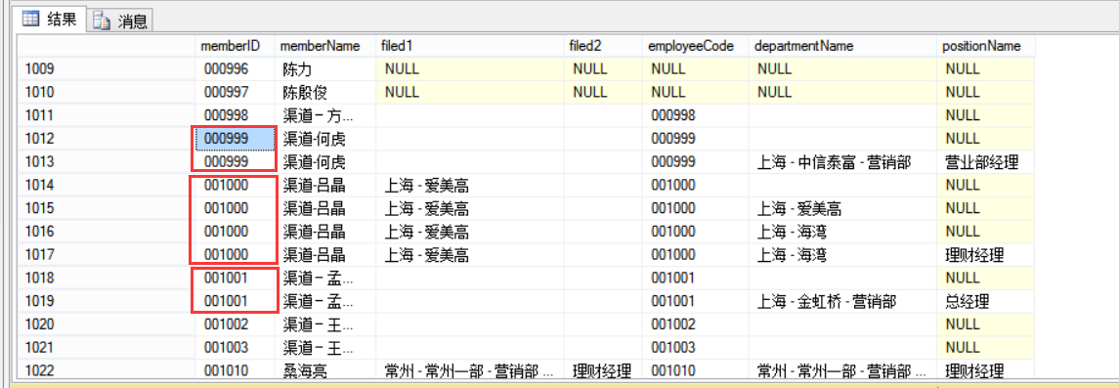Image resolution: width=1119 pixels, height=388 pixels.
Task: Click employeeCode 000998 cell
Action: [x=695, y=114]
